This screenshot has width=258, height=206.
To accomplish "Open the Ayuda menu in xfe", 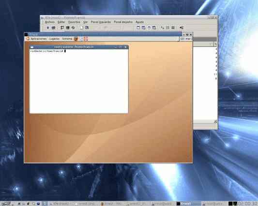I will pos(139,22).
